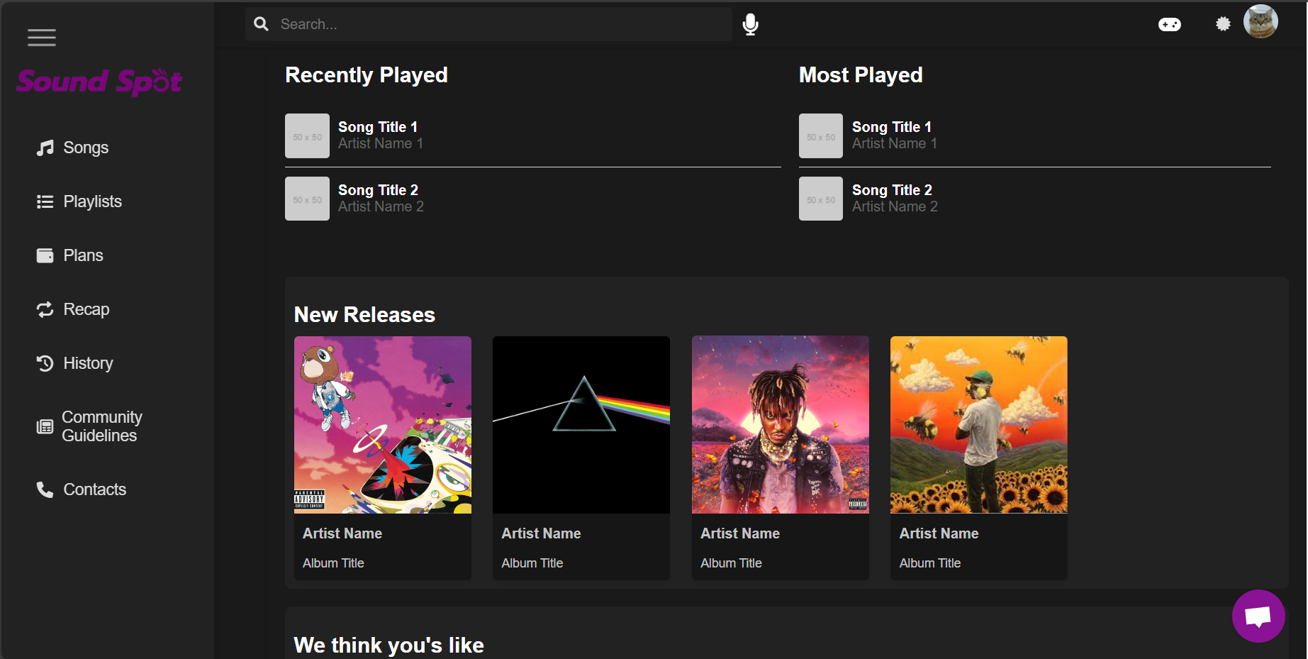This screenshot has width=1308, height=659.
Task: Open the bear cartoon album cover
Action: (x=383, y=425)
